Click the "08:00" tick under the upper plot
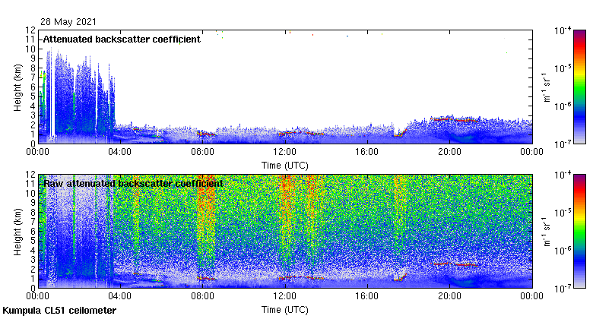 (x=202, y=152)
